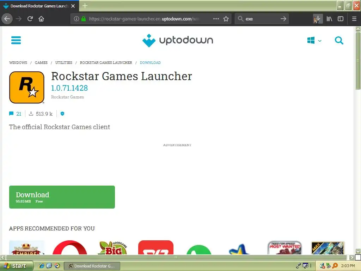Click the vertical scrollbar down arrow
Viewport: 361px width, 271px height.
pos(358,251)
